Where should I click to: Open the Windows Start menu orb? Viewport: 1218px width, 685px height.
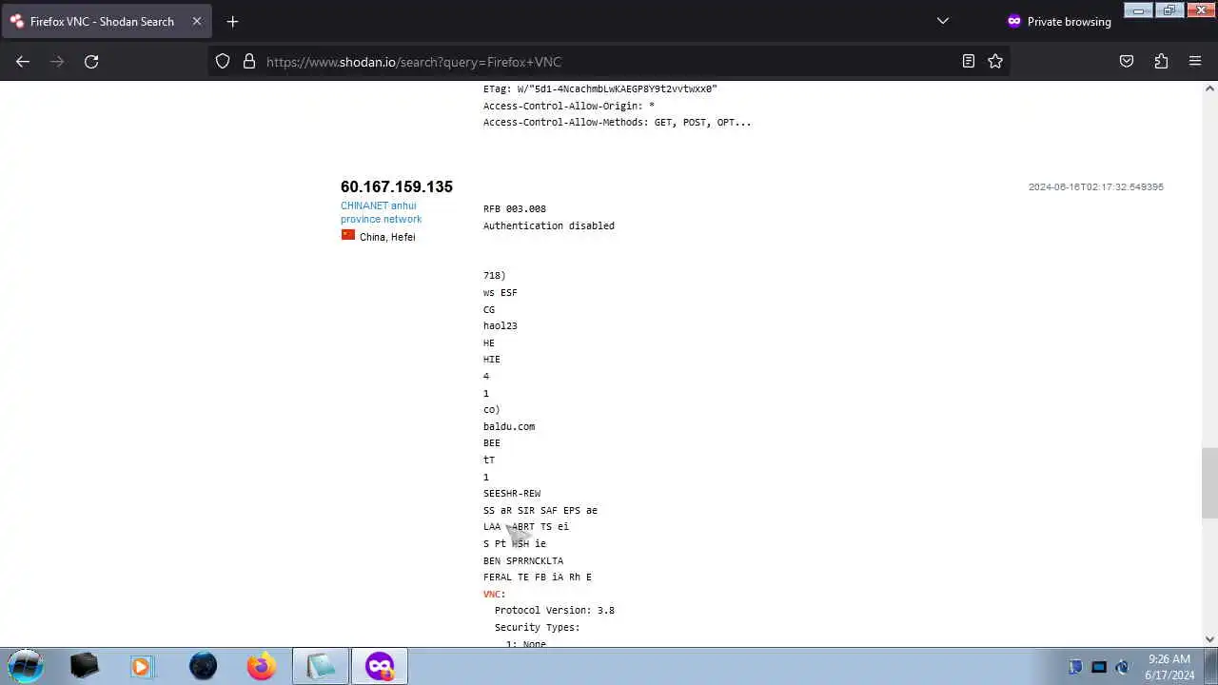[x=26, y=666]
